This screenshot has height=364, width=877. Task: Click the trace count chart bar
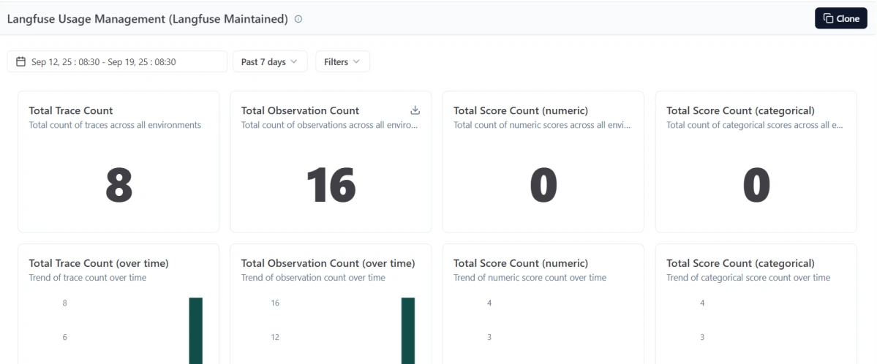coord(196,330)
